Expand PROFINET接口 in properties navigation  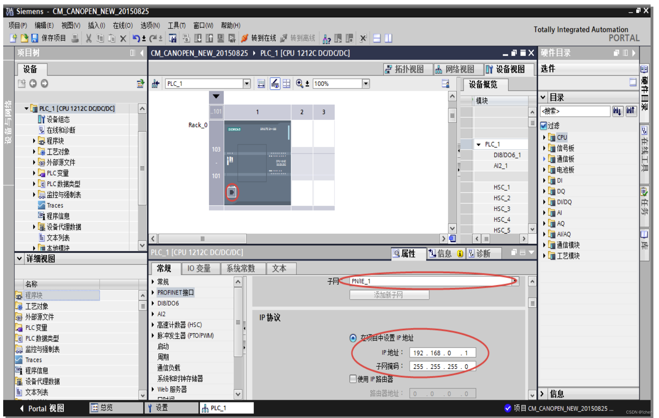click(x=153, y=292)
